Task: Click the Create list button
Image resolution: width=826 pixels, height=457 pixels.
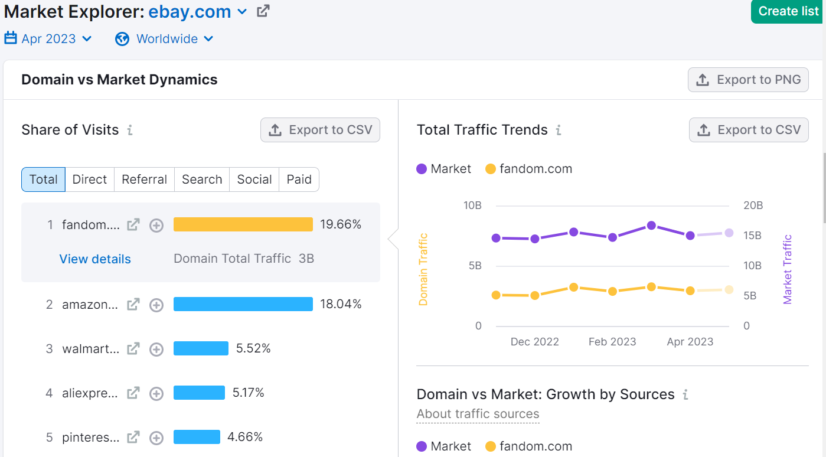Action: pos(788,11)
